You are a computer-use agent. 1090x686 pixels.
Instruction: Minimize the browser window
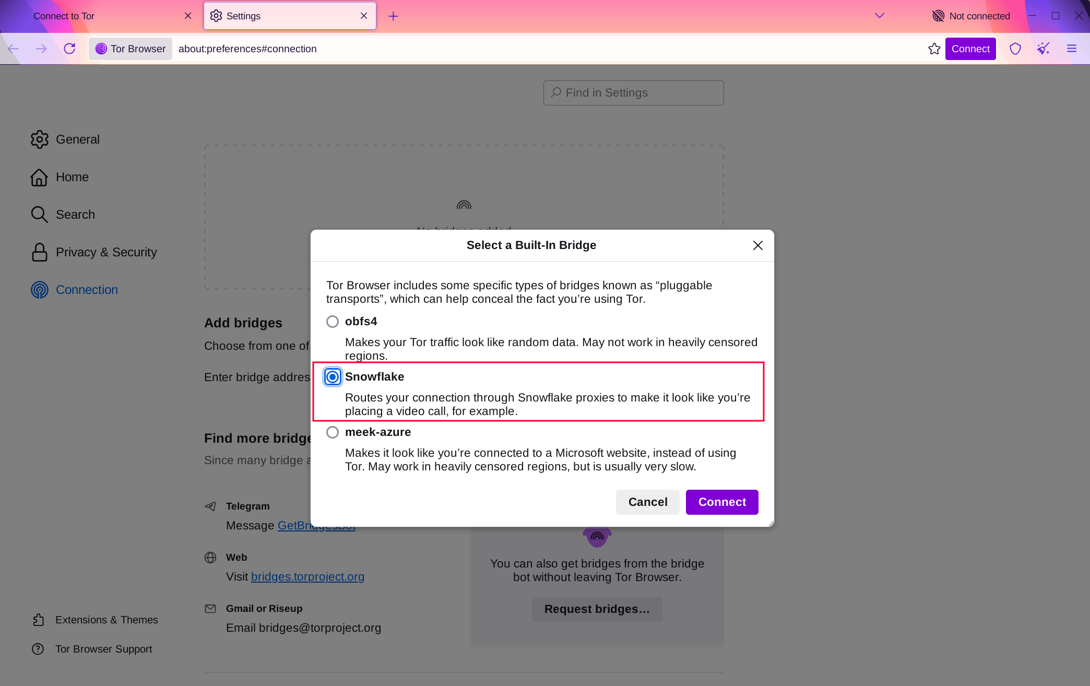point(1032,16)
